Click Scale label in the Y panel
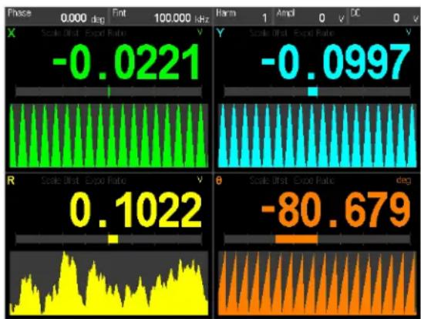 point(260,33)
